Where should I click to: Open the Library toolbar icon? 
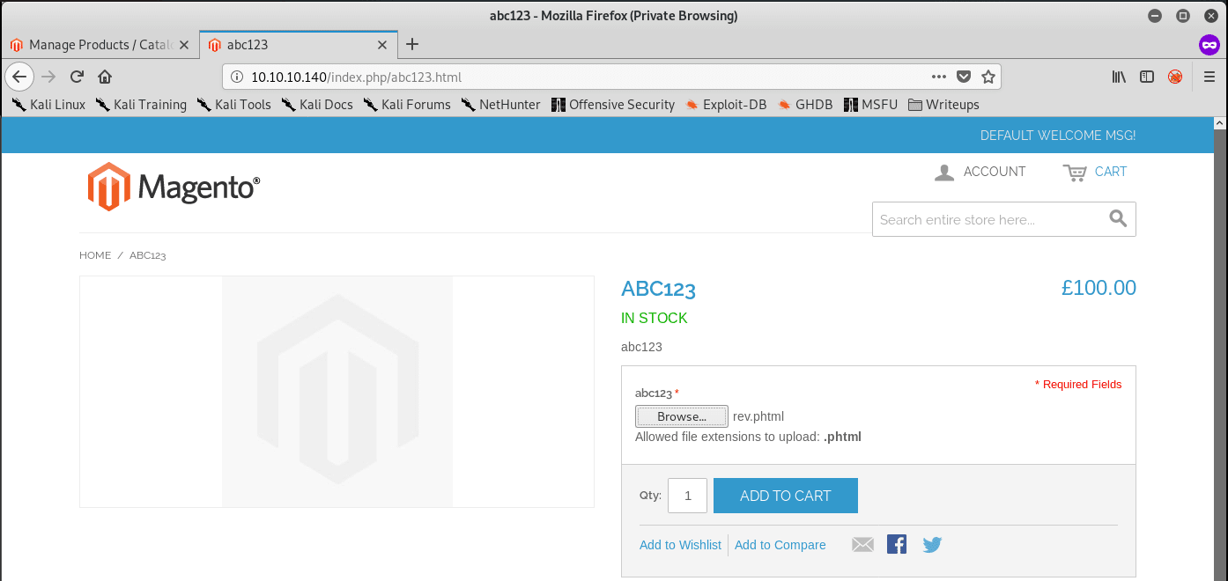[x=1119, y=77]
